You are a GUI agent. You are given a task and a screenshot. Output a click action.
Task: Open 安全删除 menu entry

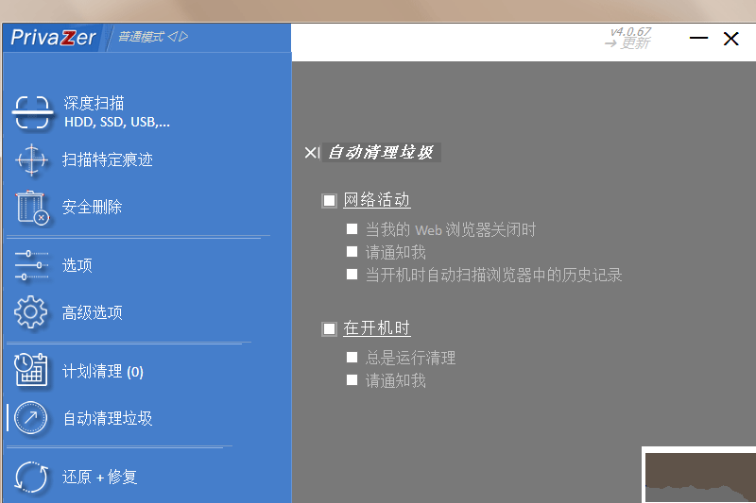tap(92, 207)
